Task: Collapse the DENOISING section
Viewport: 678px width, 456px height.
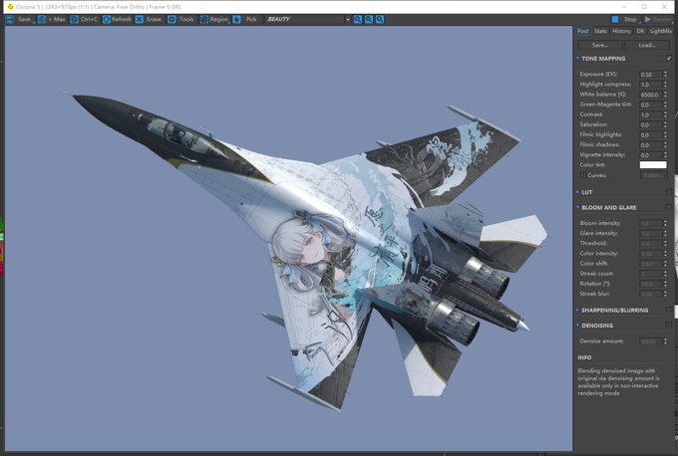Action: [577, 326]
